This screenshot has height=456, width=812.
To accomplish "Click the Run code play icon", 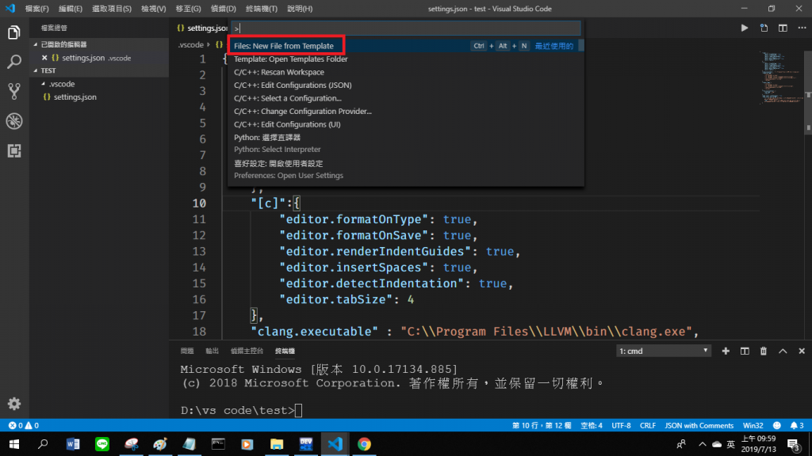I will 744,28.
